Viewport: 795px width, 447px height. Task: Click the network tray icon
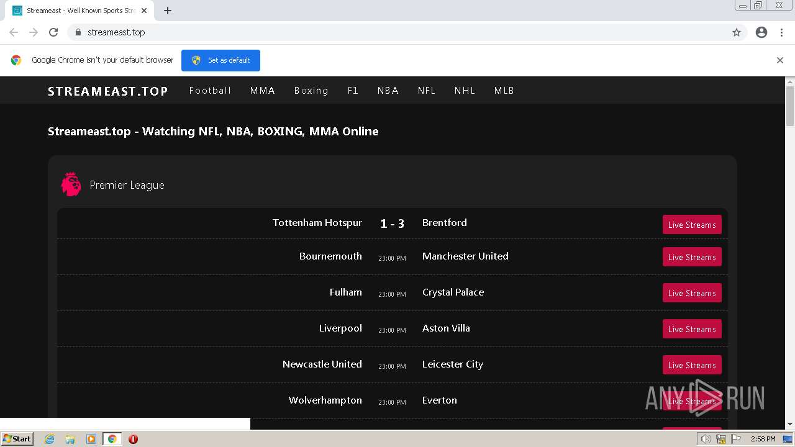tap(721, 439)
